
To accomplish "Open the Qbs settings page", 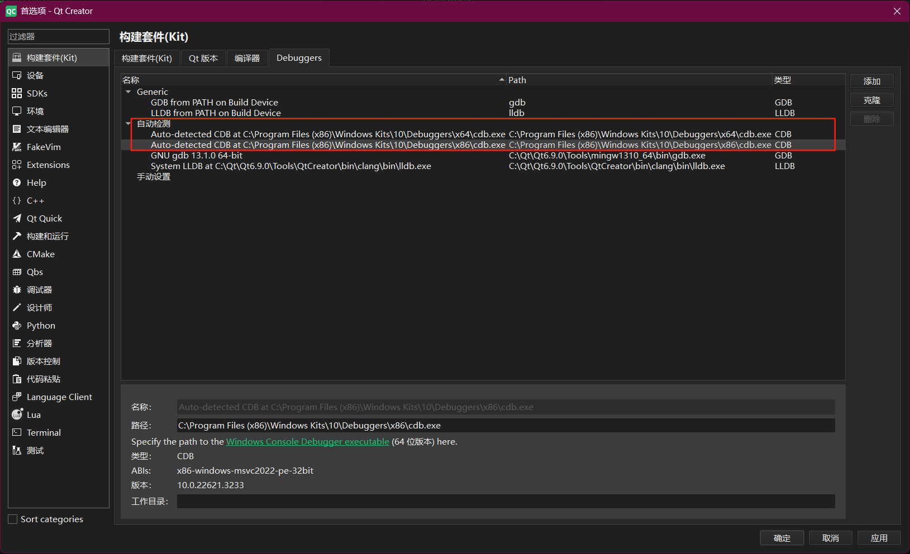I will [35, 272].
